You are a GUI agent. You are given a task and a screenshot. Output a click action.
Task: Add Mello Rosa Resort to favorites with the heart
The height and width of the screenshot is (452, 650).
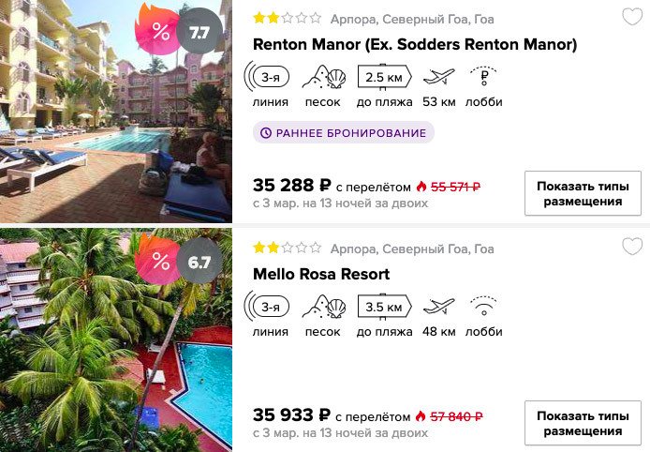click(632, 247)
